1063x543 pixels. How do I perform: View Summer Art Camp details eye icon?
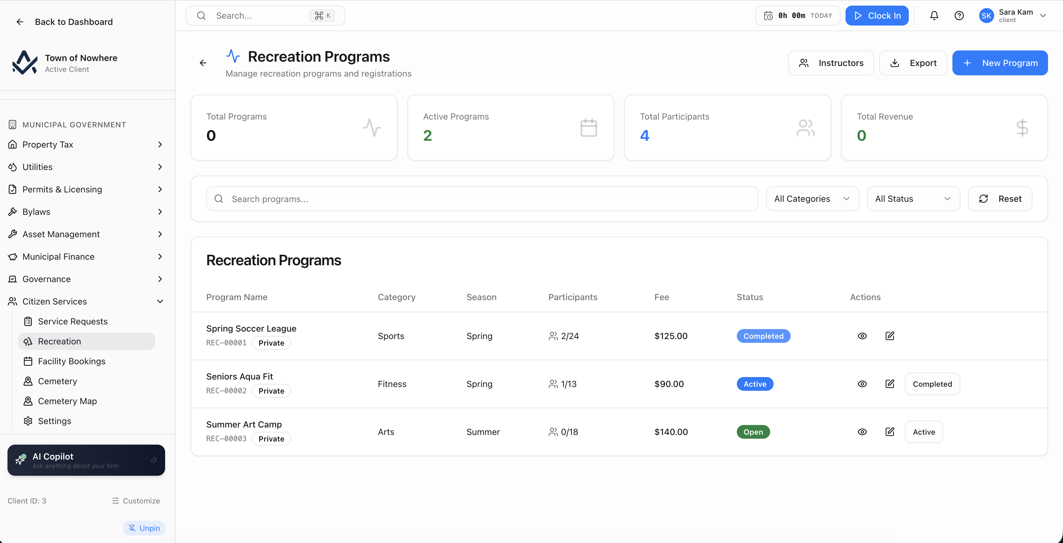(862, 432)
